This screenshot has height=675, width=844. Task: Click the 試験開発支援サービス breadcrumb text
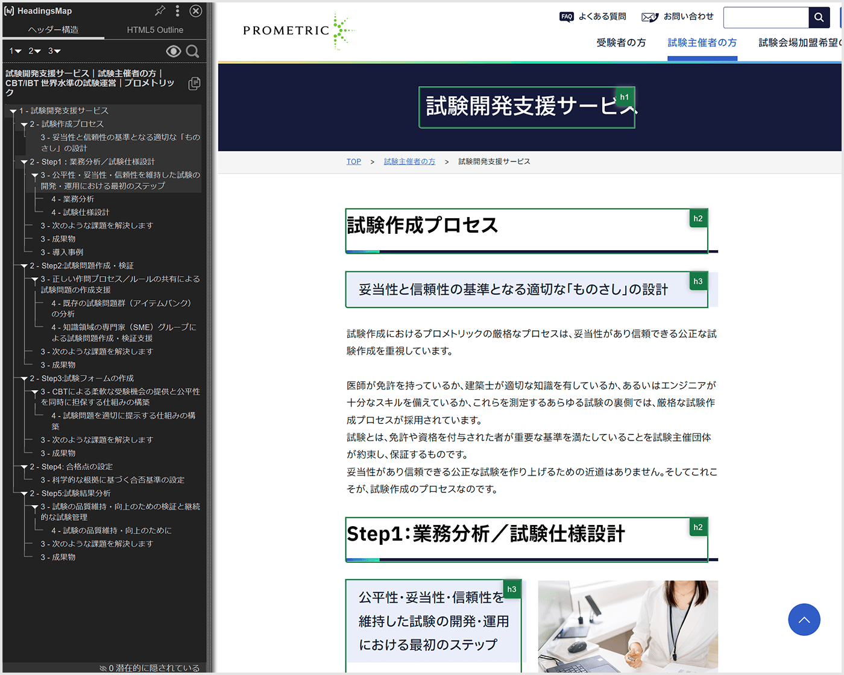pos(494,162)
